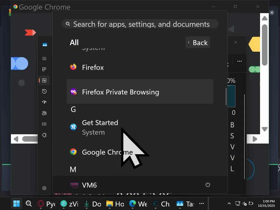Open the power options button
Viewport: 280px width, 210px height.
coord(208,185)
